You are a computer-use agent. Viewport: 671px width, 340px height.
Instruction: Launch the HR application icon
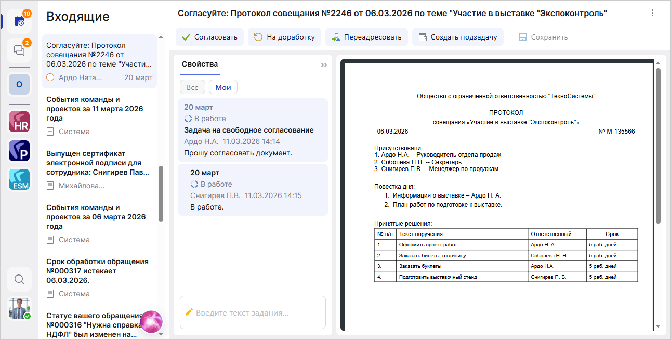tap(19, 122)
